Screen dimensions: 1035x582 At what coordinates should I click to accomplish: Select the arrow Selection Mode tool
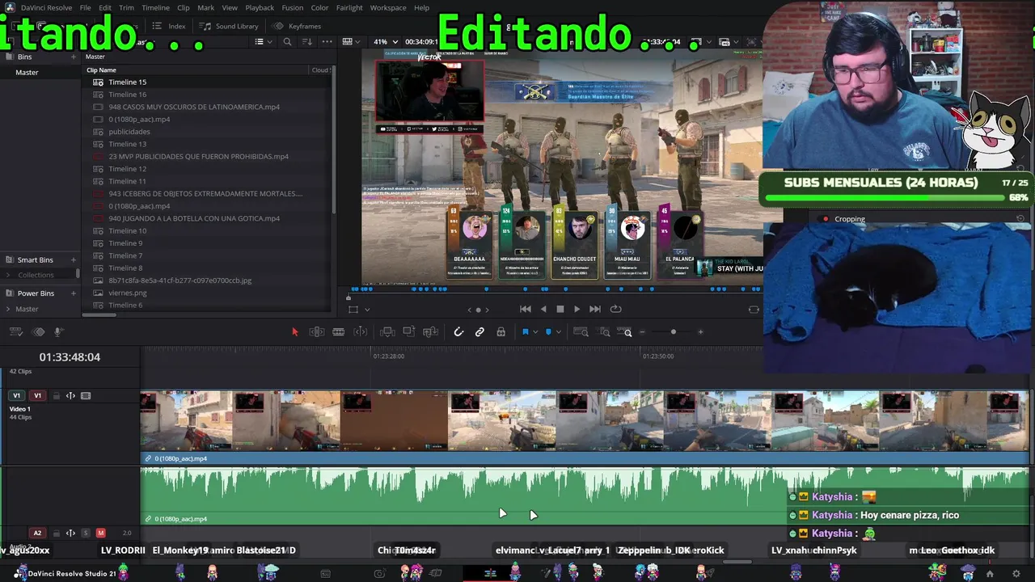[x=294, y=332]
